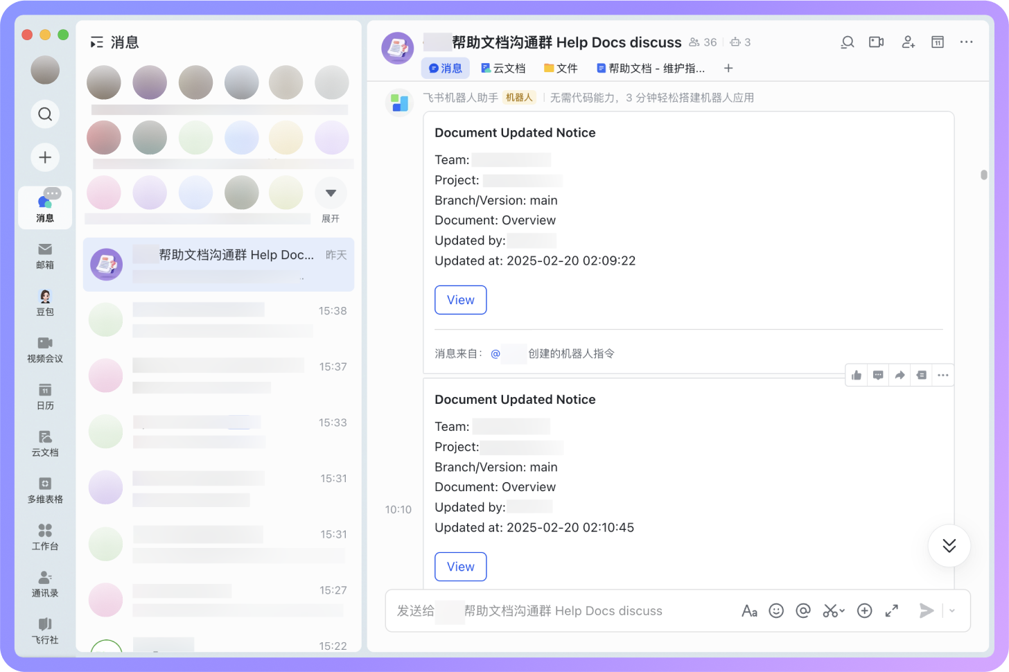
Task: Select 消息 messages in the sidebar
Action: [45, 207]
